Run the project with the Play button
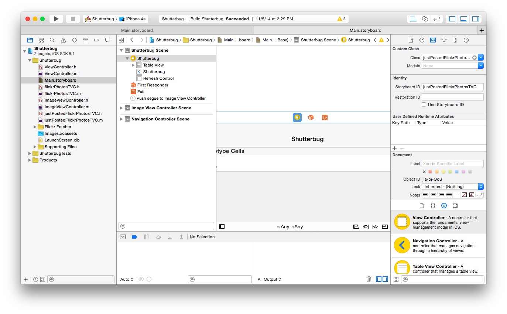 coord(56,19)
